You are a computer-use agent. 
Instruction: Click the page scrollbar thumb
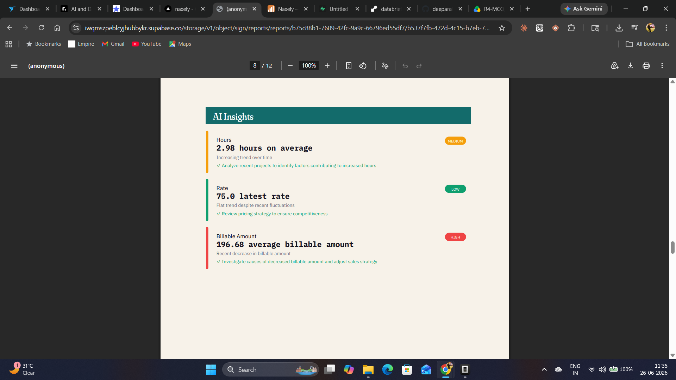point(672,247)
